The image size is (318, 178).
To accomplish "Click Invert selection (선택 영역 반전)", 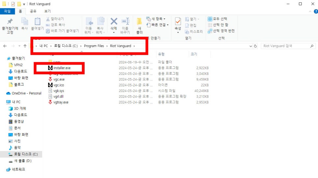I will (221, 31).
